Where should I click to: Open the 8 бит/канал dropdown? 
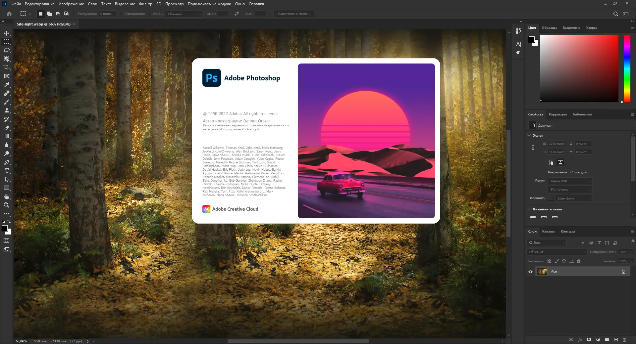pyautogui.click(x=569, y=189)
